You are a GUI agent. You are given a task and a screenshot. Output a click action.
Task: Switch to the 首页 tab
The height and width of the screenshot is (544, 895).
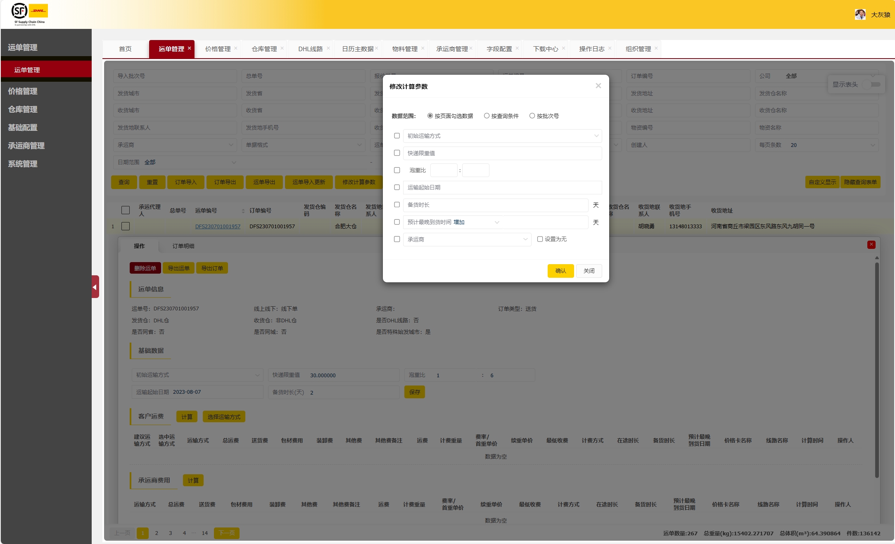(x=125, y=49)
